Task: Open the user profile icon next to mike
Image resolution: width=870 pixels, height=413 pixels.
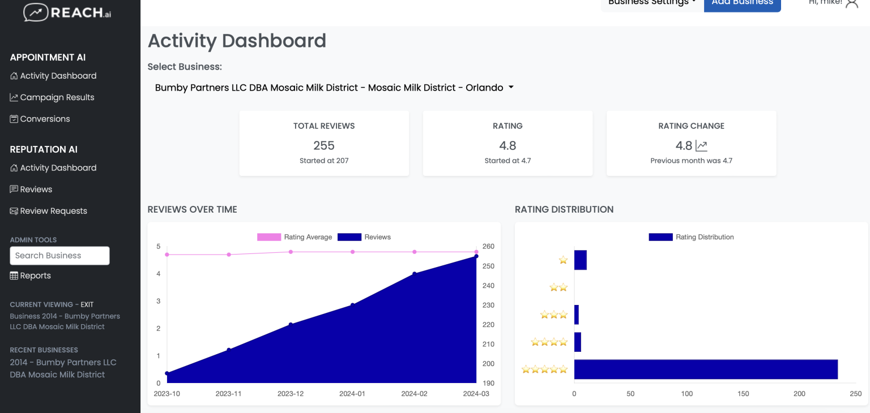Action: (852, 4)
